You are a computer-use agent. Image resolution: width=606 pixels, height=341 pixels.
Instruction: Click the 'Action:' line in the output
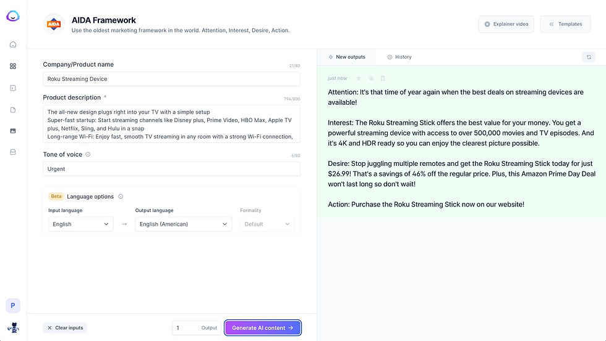point(426,205)
